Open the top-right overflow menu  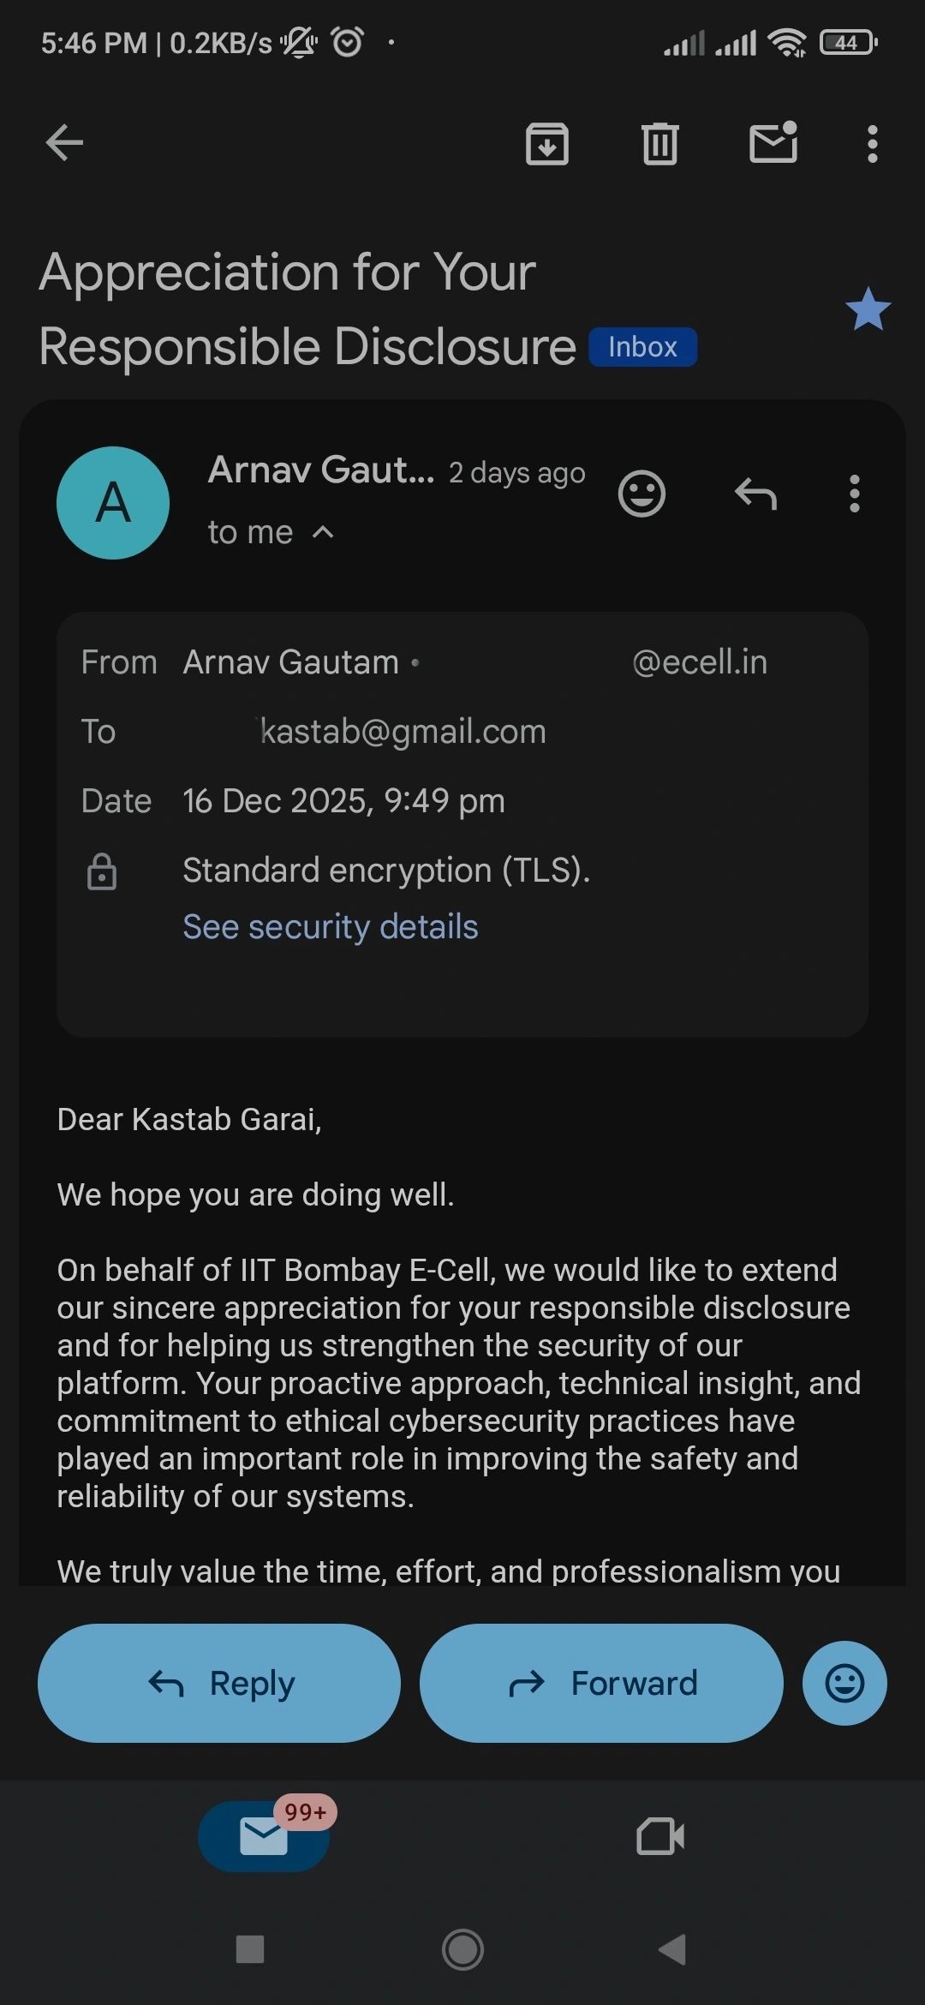[x=872, y=144]
